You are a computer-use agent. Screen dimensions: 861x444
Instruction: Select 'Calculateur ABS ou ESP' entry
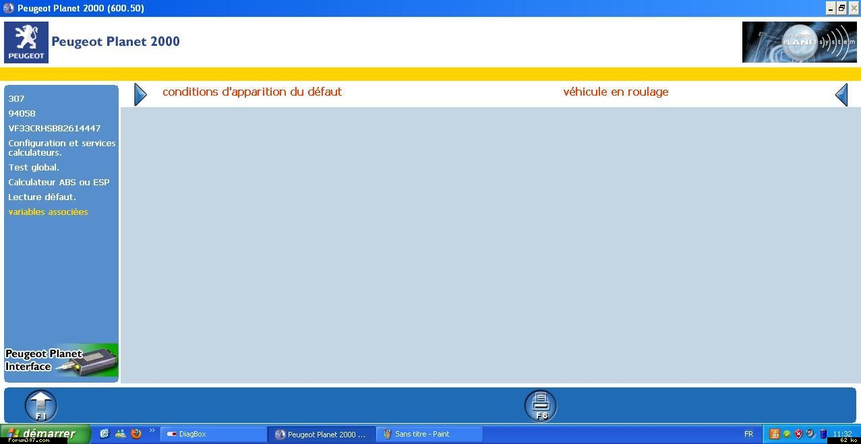click(x=59, y=182)
